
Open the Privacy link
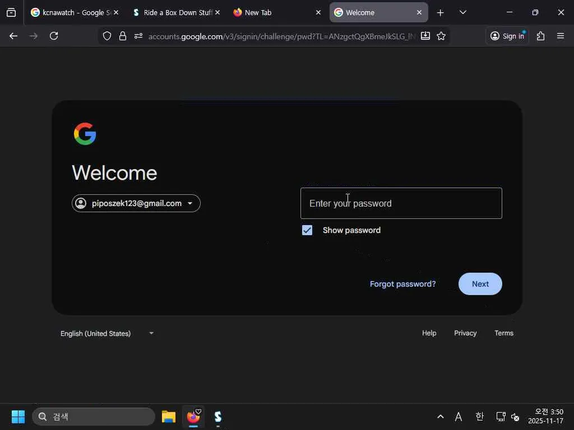465,333
